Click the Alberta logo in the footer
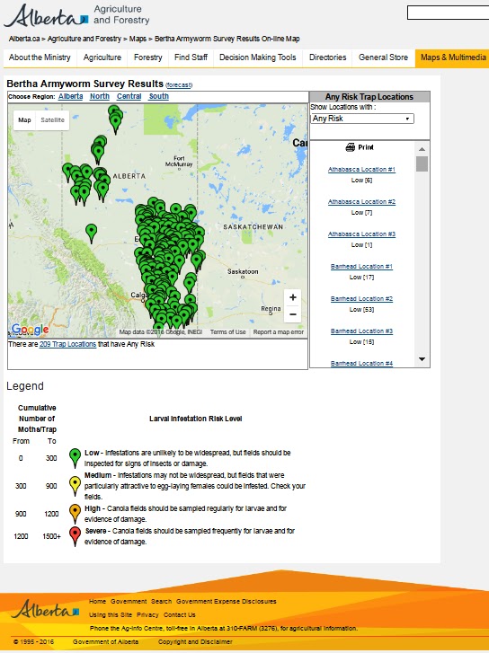The width and height of the screenshot is (489, 653). (x=45, y=609)
